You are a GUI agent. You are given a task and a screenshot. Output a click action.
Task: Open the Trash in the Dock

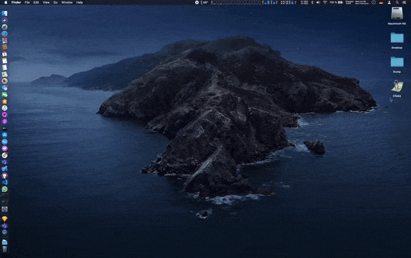pyautogui.click(x=5, y=249)
